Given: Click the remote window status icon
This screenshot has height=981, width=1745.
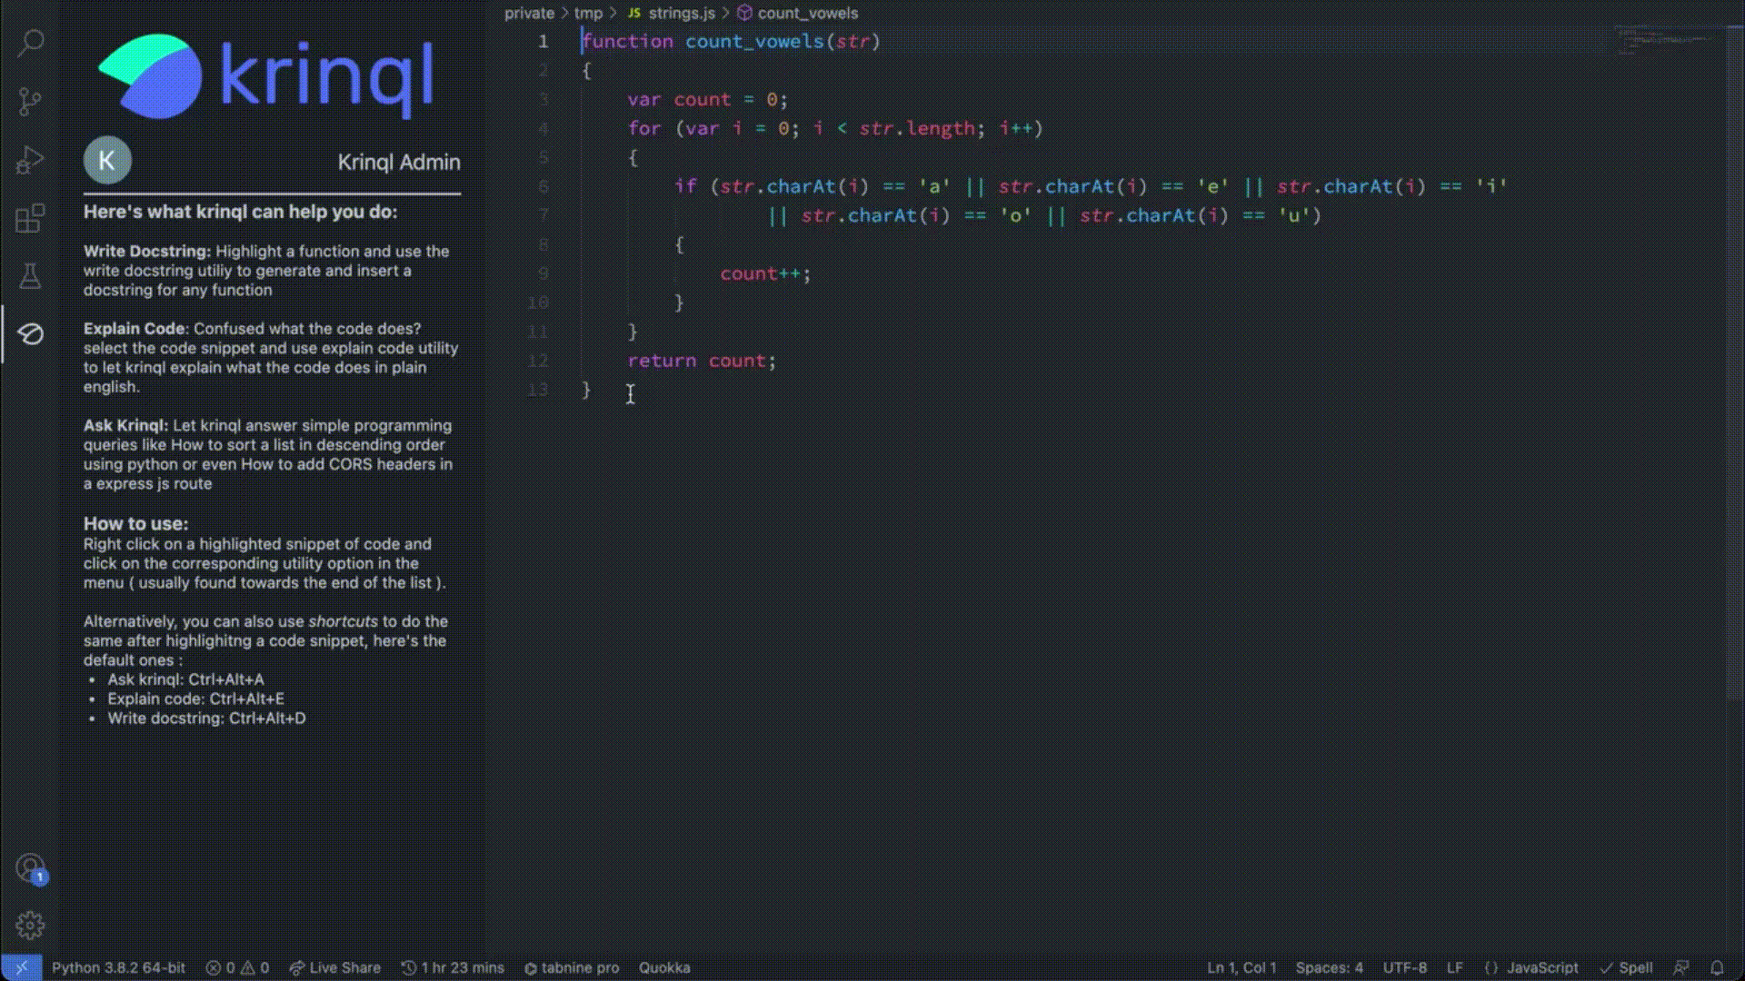Looking at the screenshot, I should [x=21, y=967].
